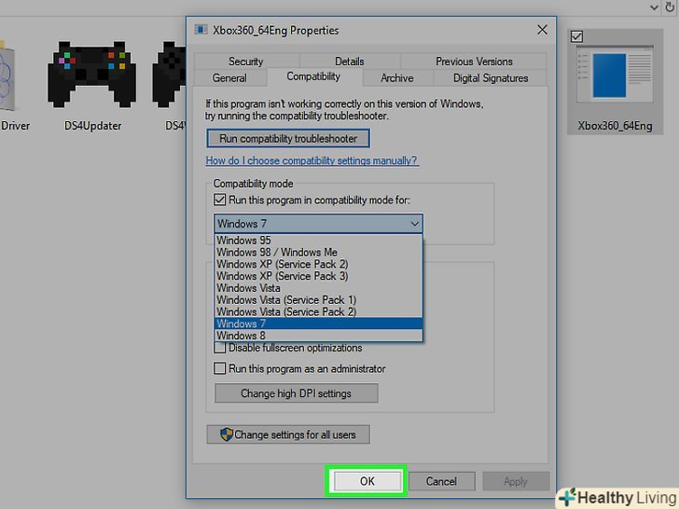Viewport: 679px width, 509px height.
Task: Switch to the Details tab
Action: click(350, 61)
